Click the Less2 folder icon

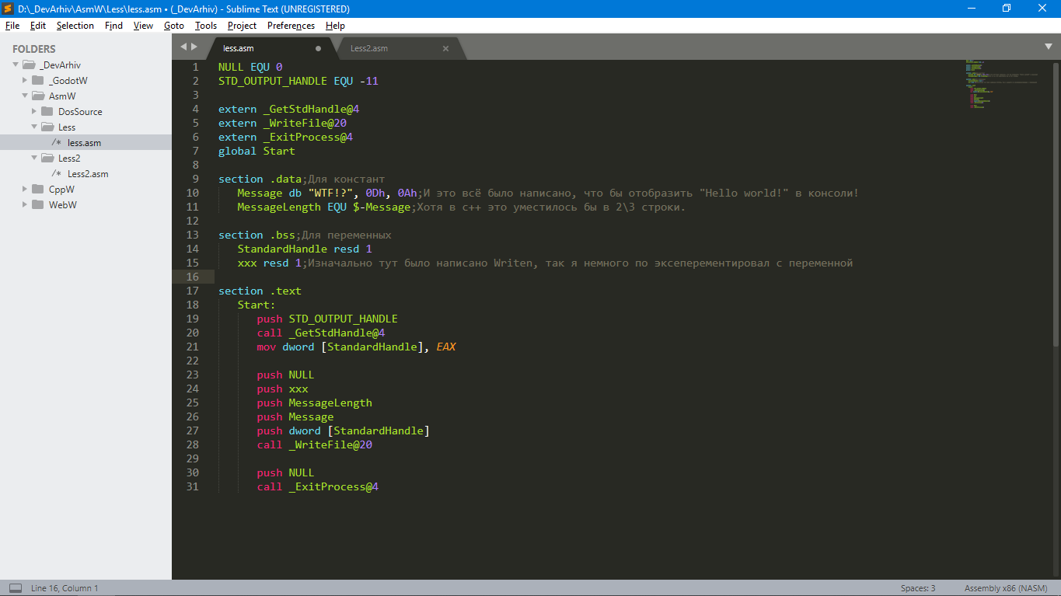pyautogui.click(x=47, y=158)
